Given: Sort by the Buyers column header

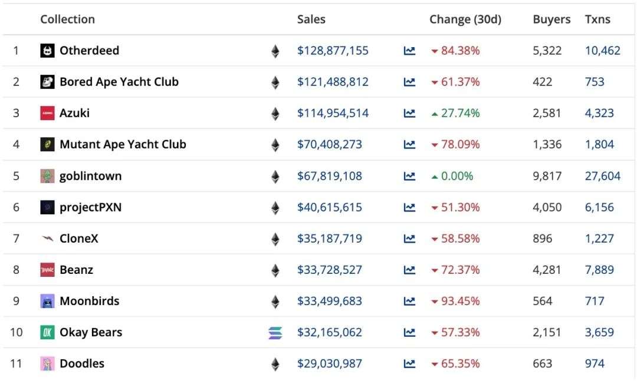Looking at the screenshot, I should 551,19.
